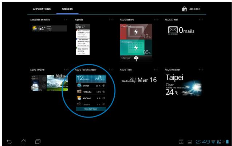Pick the ASUS Time date widget
232x146 pixels.
click(139, 80)
